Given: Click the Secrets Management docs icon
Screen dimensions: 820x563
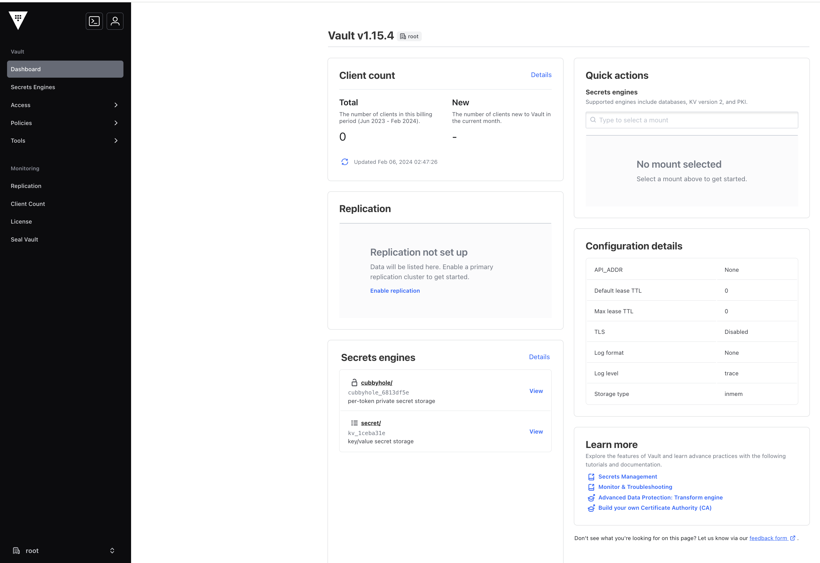Looking at the screenshot, I should (591, 477).
